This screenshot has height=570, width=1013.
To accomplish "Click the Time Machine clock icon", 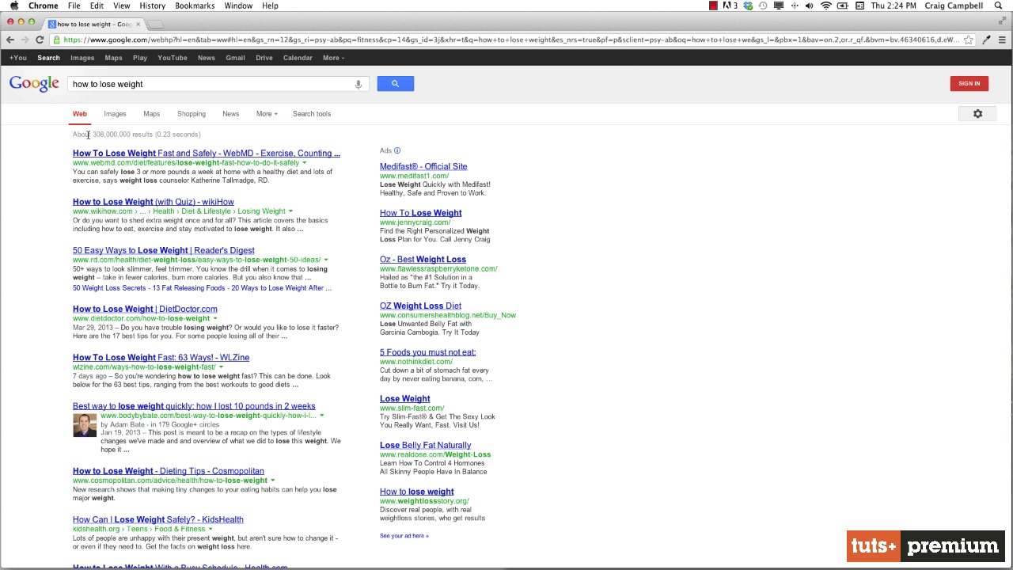I will click(763, 6).
